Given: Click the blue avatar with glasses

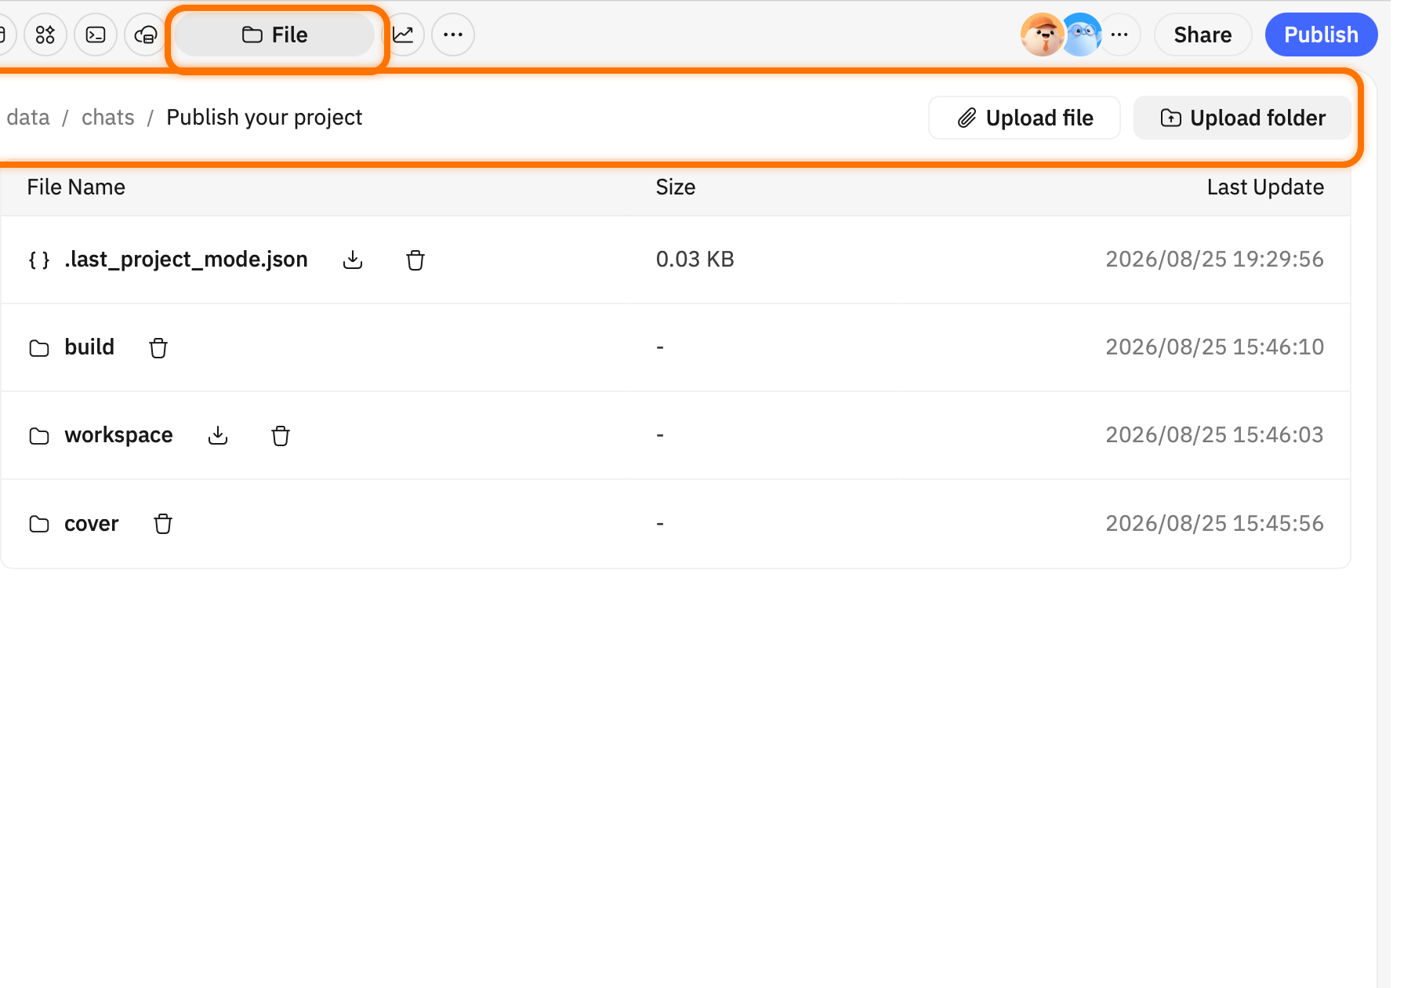Looking at the screenshot, I should click(x=1081, y=35).
